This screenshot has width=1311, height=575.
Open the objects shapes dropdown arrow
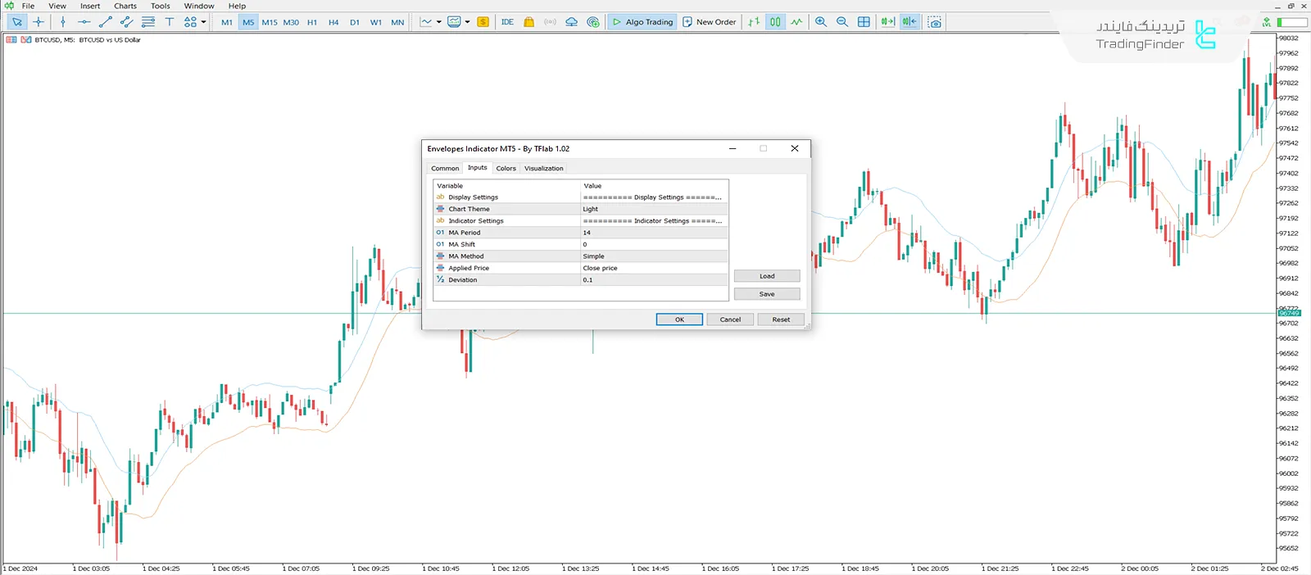tap(203, 22)
